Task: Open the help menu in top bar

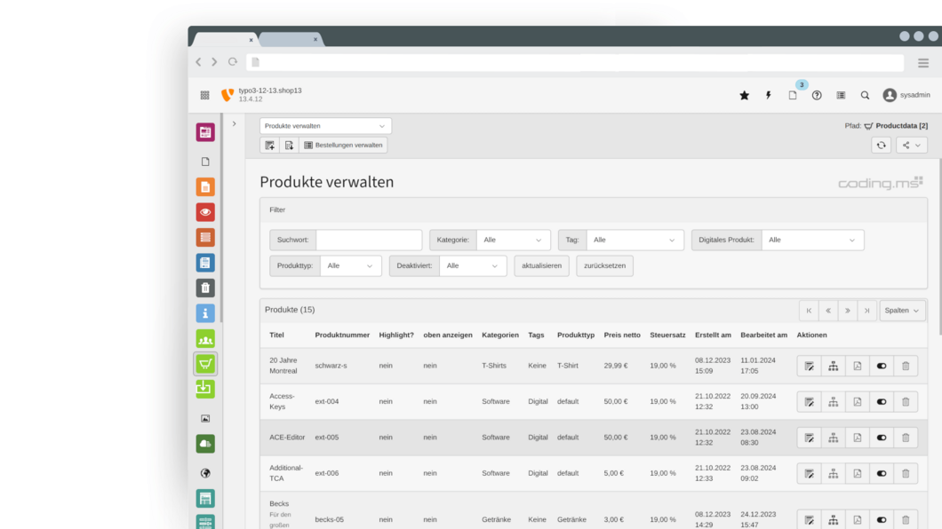Action: pyautogui.click(x=817, y=95)
